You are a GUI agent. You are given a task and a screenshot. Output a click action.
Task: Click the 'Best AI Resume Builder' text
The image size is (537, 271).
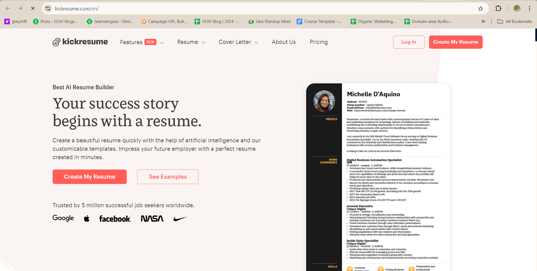coord(83,87)
